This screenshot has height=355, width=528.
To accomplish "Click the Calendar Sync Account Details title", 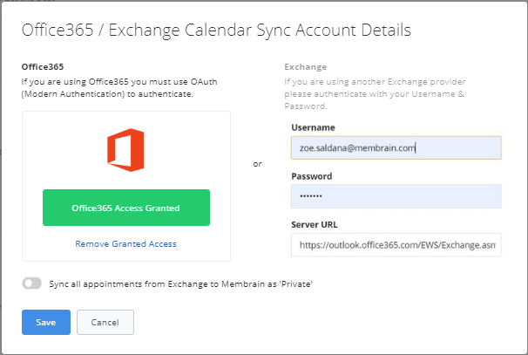I will [x=216, y=31].
